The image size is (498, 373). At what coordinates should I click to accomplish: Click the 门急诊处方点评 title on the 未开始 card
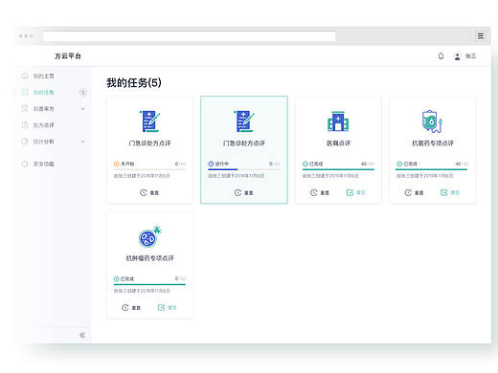click(x=149, y=143)
